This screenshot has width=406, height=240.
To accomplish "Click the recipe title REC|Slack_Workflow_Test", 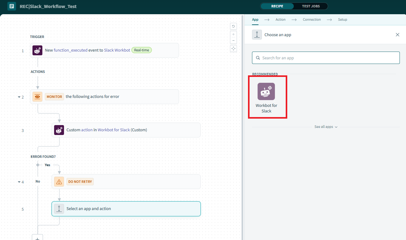I will 48,6.
